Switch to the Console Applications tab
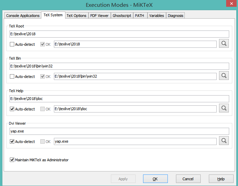The image size is (238, 186). point(23,16)
